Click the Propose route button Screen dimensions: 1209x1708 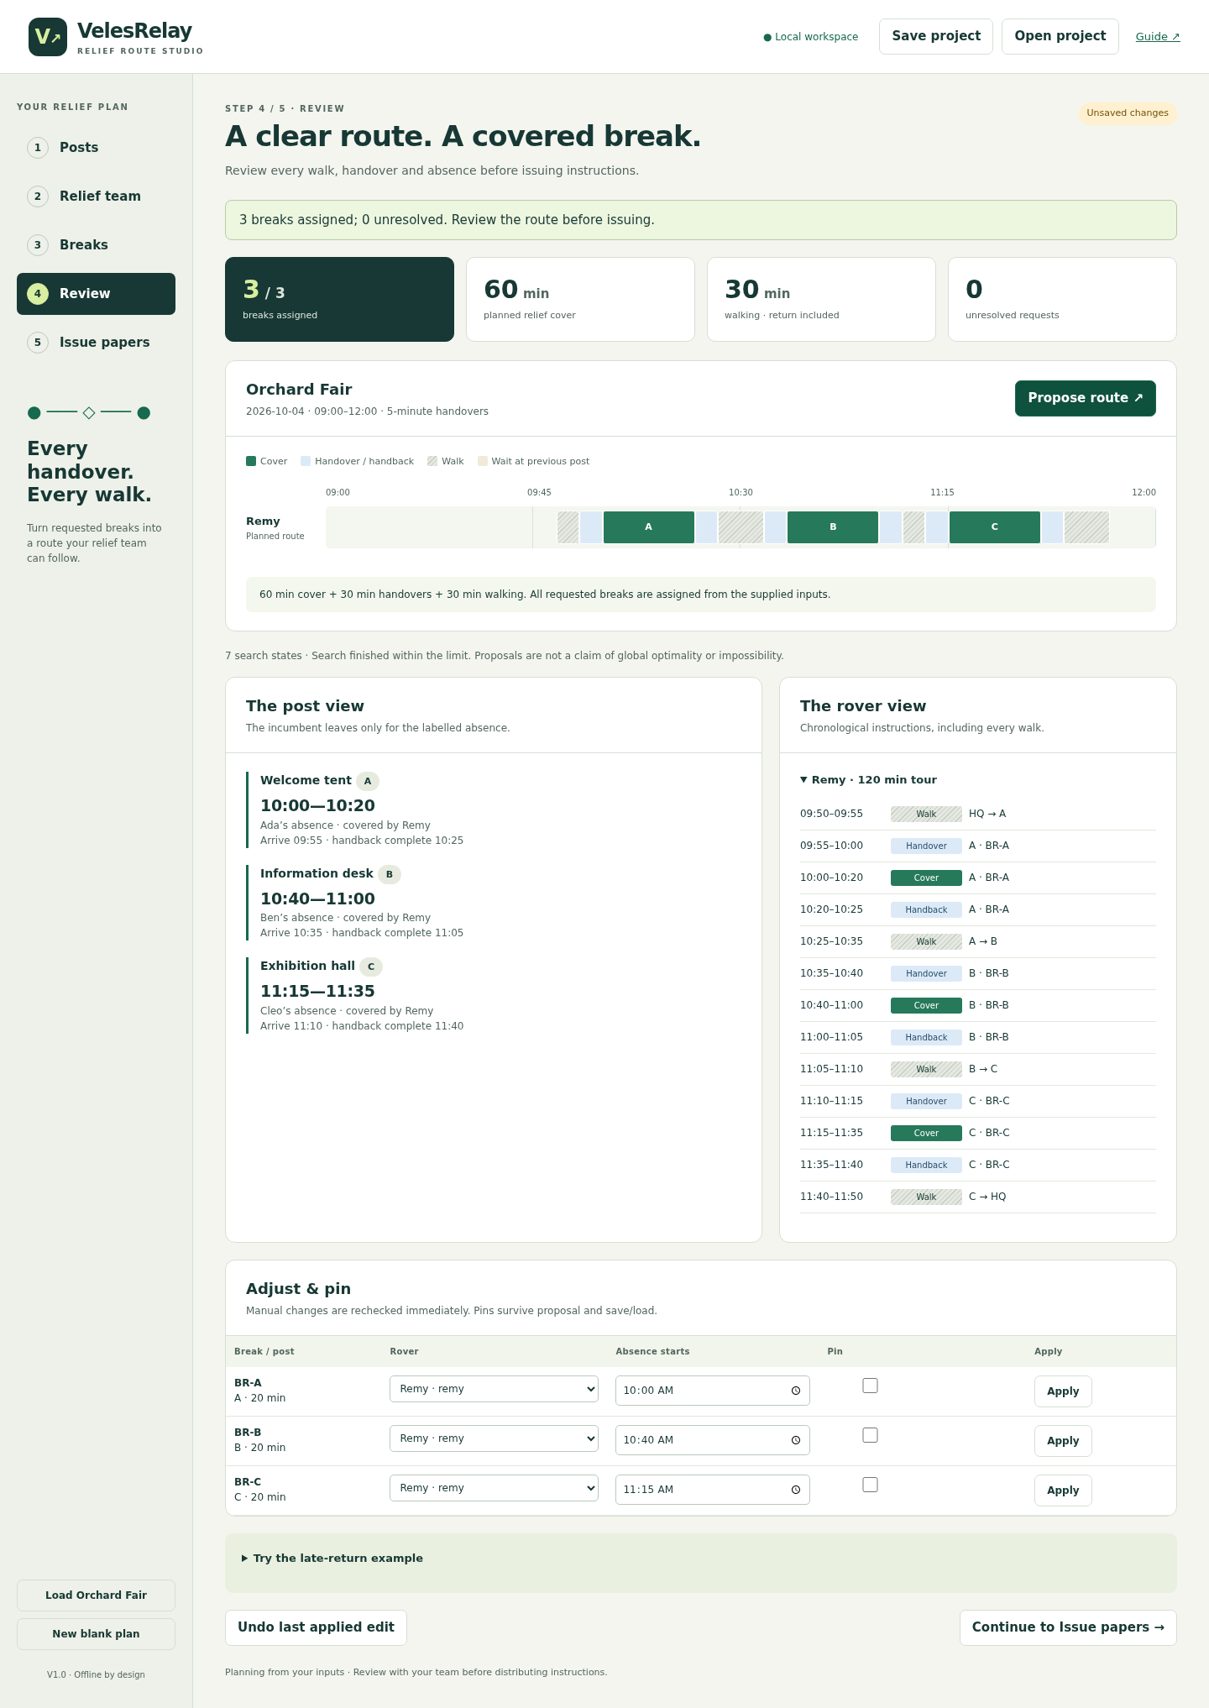1086,398
